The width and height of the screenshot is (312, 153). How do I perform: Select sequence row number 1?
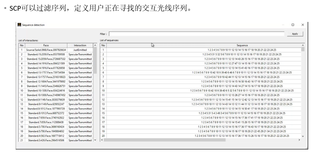click(201, 50)
